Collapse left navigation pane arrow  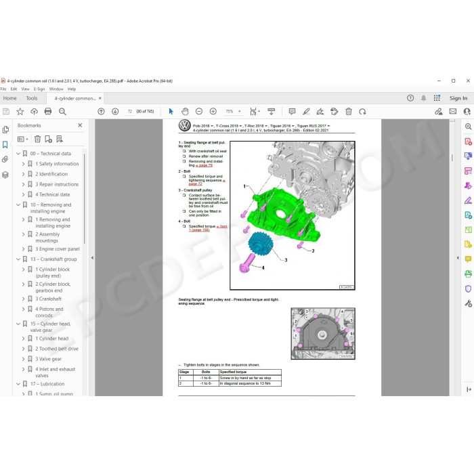(92, 258)
